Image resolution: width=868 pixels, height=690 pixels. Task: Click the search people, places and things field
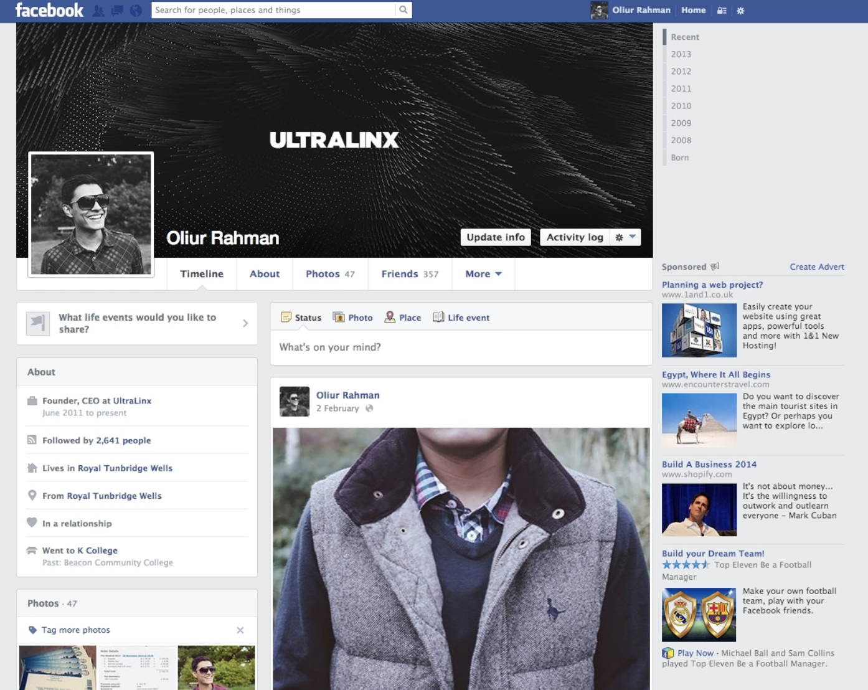tap(273, 10)
